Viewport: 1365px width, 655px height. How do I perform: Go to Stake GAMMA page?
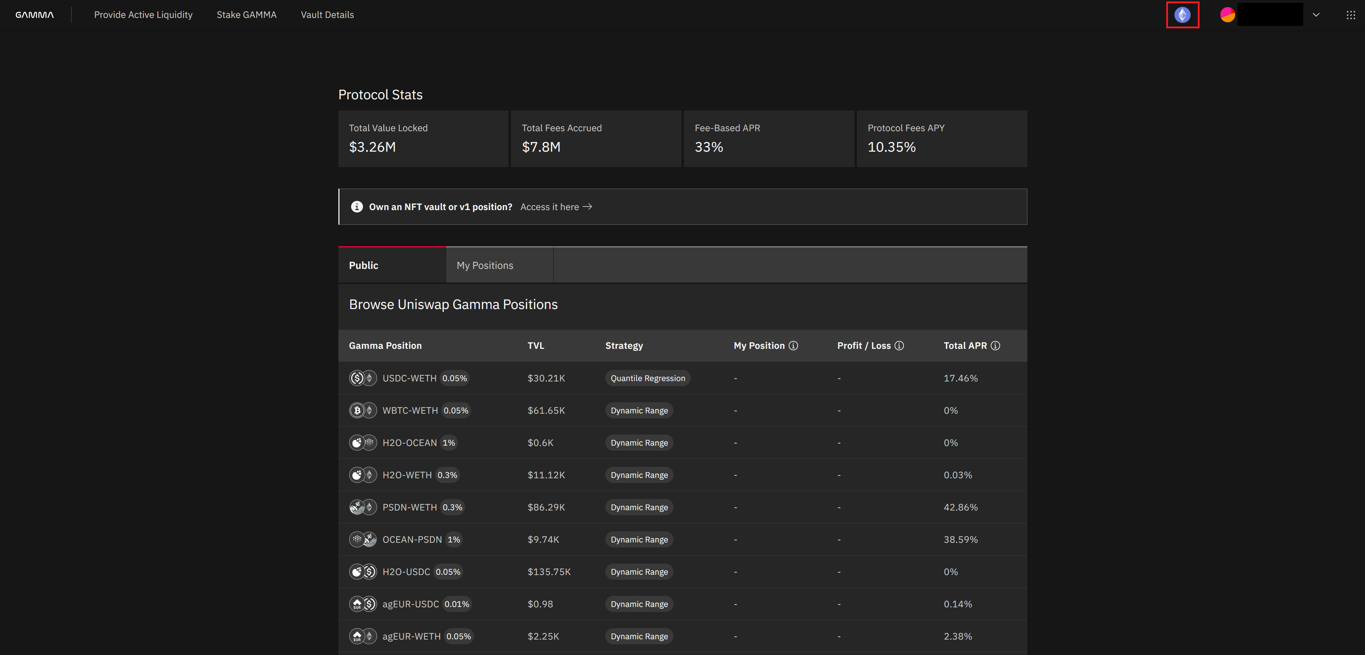(x=247, y=15)
